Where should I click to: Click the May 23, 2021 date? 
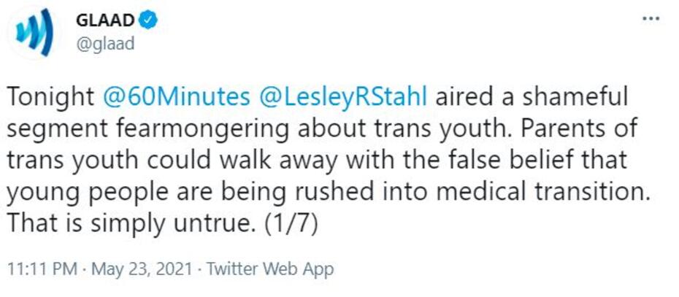[x=142, y=269]
